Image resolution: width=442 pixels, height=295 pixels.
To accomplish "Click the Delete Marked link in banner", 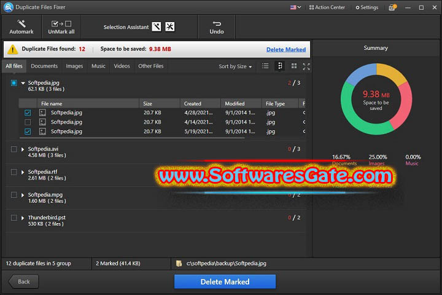I will point(286,49).
